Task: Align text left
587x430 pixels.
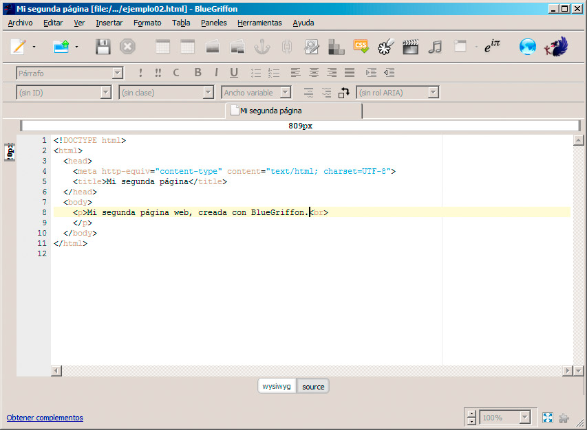Action: click(296, 73)
